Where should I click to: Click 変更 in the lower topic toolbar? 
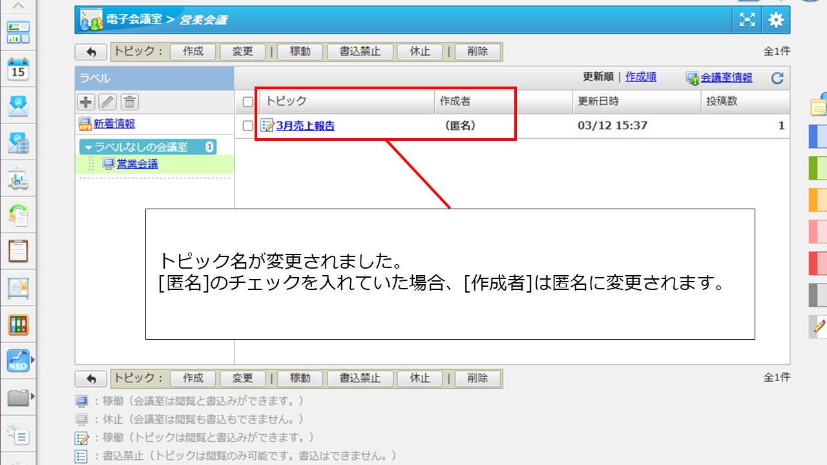pyautogui.click(x=243, y=378)
